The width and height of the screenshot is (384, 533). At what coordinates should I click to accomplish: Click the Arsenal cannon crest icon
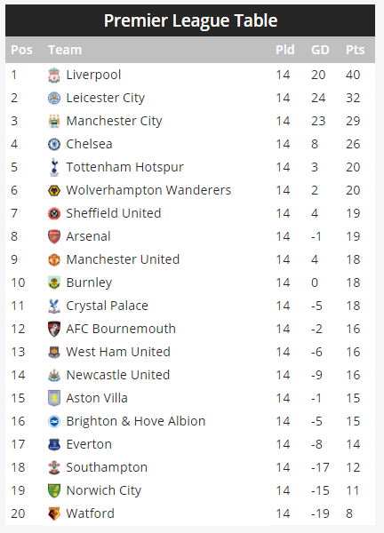[54, 236]
